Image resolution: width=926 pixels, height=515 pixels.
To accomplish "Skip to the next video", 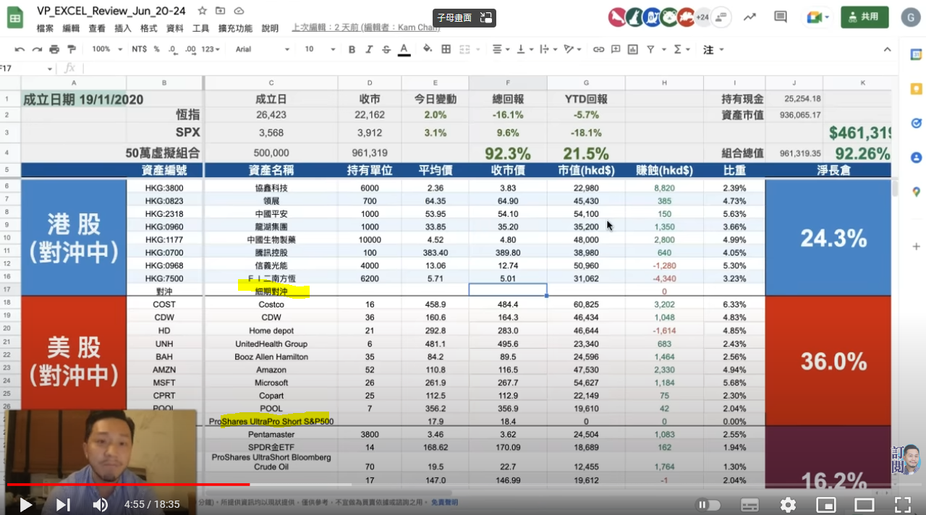I will click(x=63, y=505).
